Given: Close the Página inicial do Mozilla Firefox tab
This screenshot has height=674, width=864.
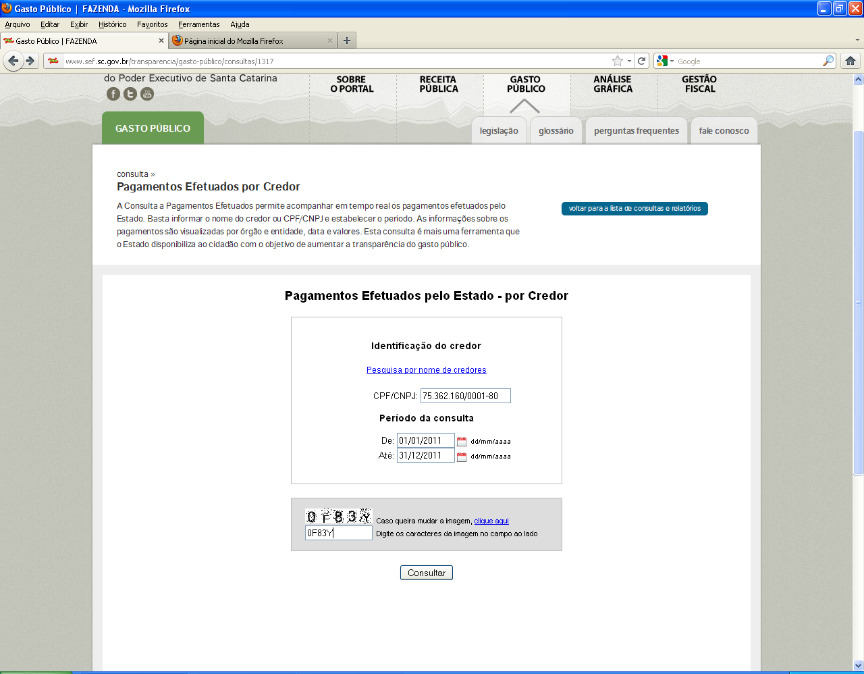Looking at the screenshot, I should click(330, 41).
